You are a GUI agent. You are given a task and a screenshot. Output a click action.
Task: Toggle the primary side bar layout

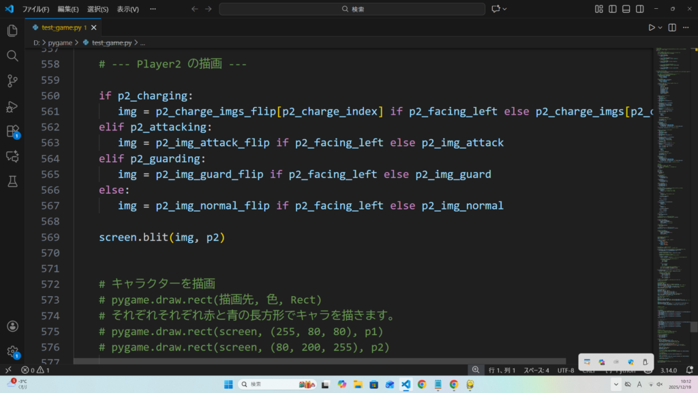point(613,9)
